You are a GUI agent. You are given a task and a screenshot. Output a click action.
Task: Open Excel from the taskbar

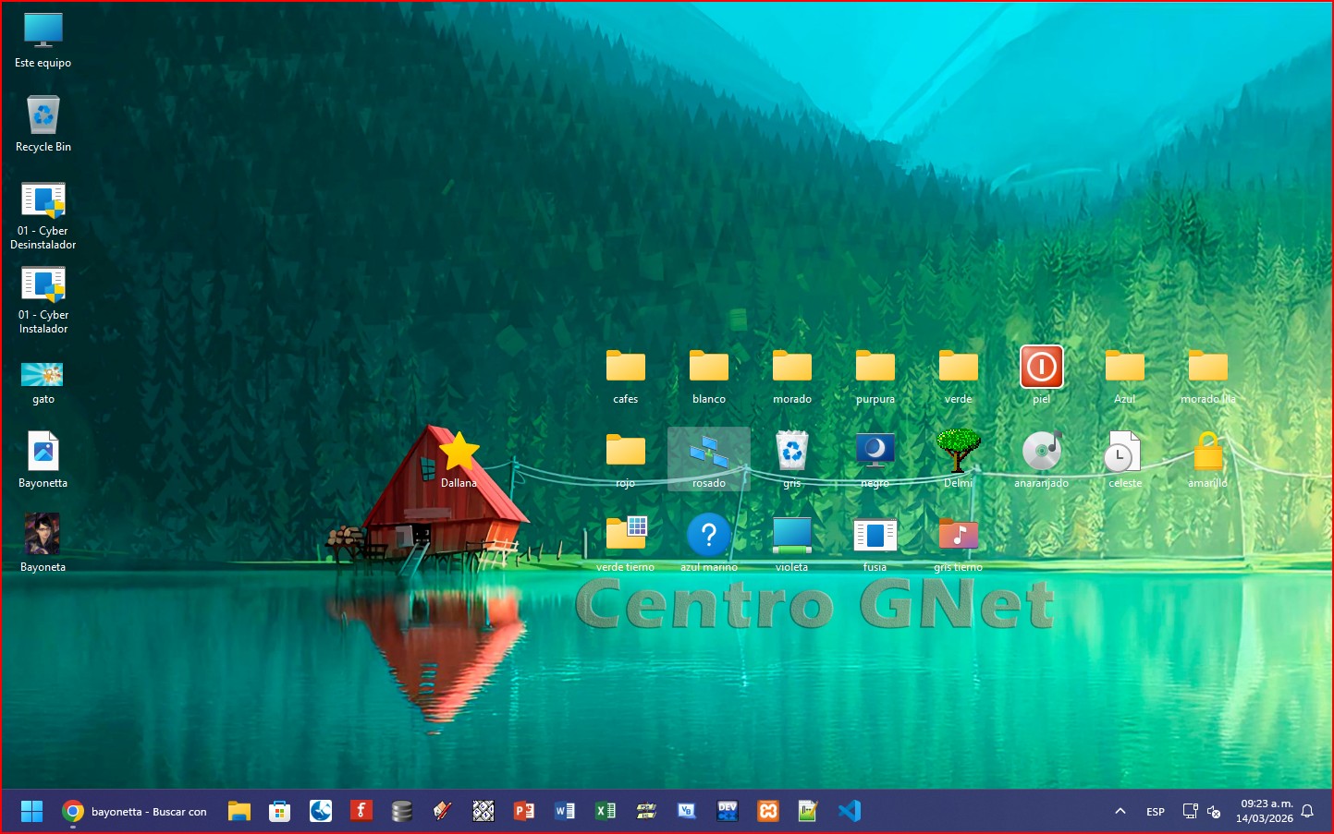pyautogui.click(x=606, y=811)
